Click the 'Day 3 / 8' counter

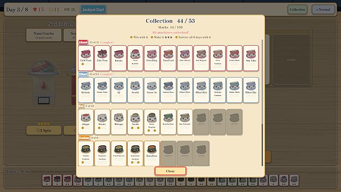pyautogui.click(x=17, y=9)
